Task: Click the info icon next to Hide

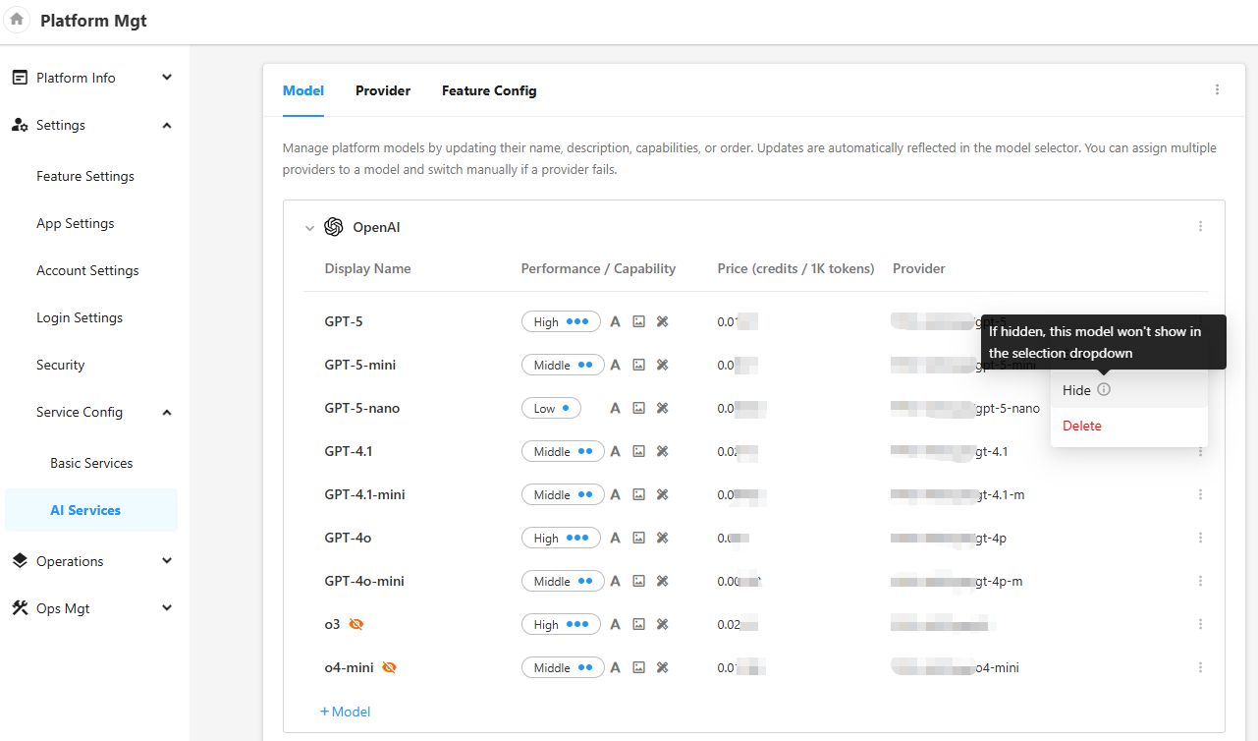Action: tap(1104, 390)
